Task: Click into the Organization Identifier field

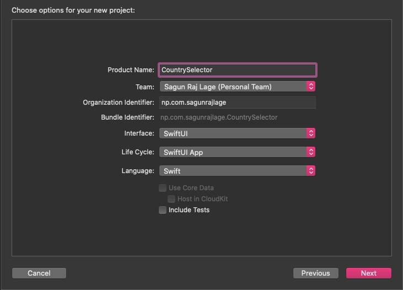Action: click(x=237, y=103)
